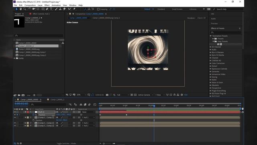Image resolution: width=257 pixels, height=145 pixels.
Task: Toggle Switches / Modes at timeline bottom
Action: (x=66, y=143)
